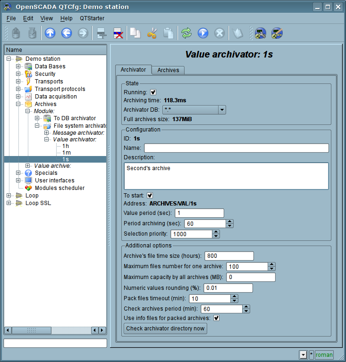Screen dimensions: 346x362
Task: Select the 1m archivator in tree
Action: pyautogui.click(x=67, y=153)
